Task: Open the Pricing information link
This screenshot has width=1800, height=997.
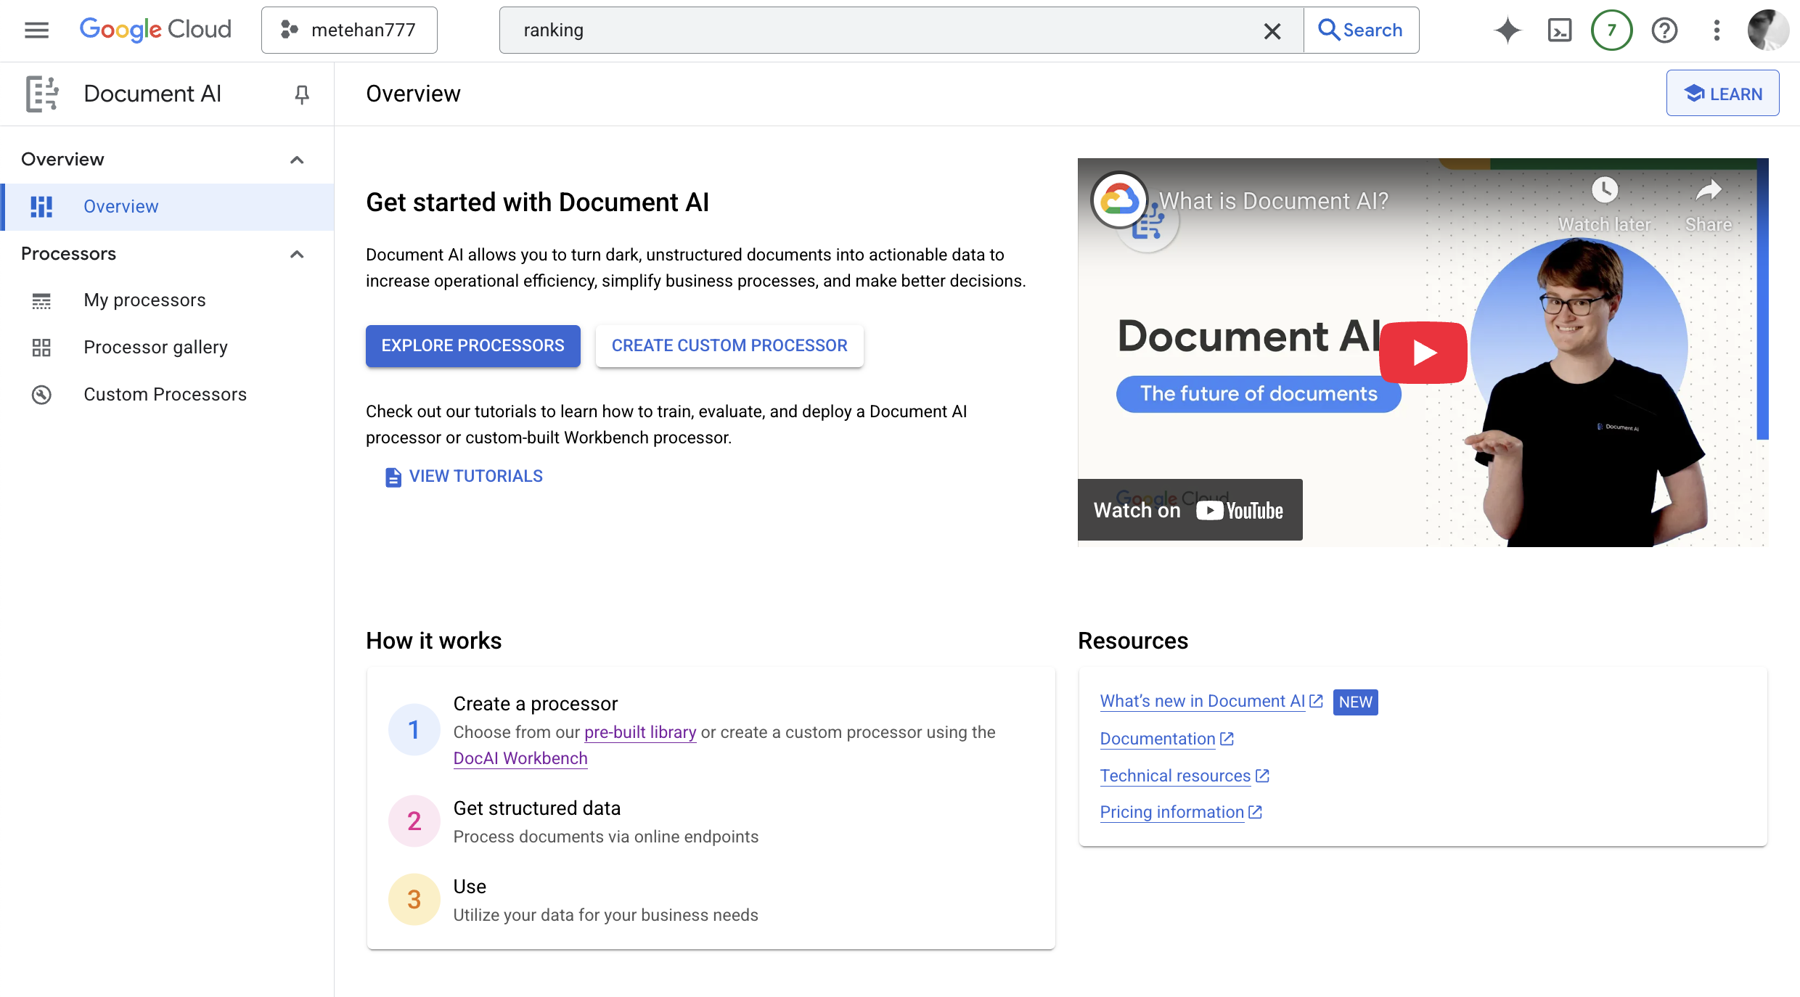Action: click(1171, 813)
